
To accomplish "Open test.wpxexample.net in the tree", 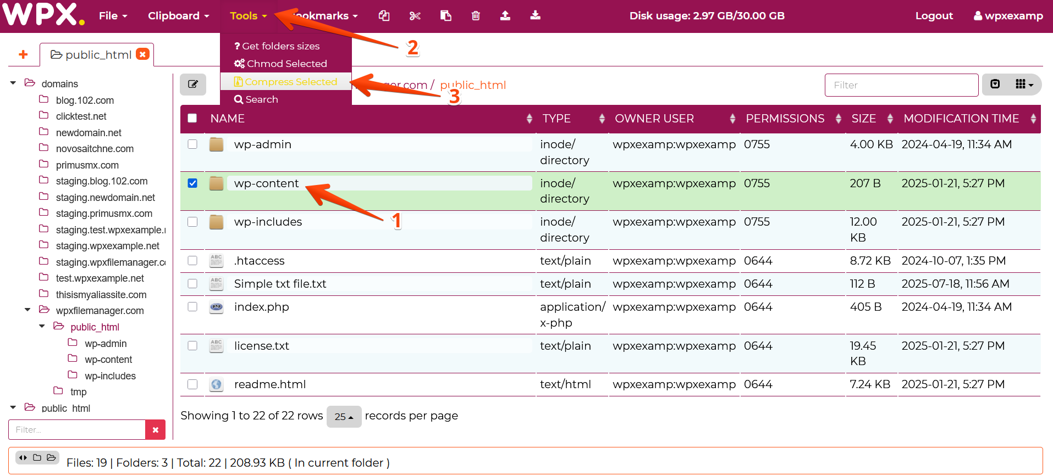I will click(x=100, y=278).
